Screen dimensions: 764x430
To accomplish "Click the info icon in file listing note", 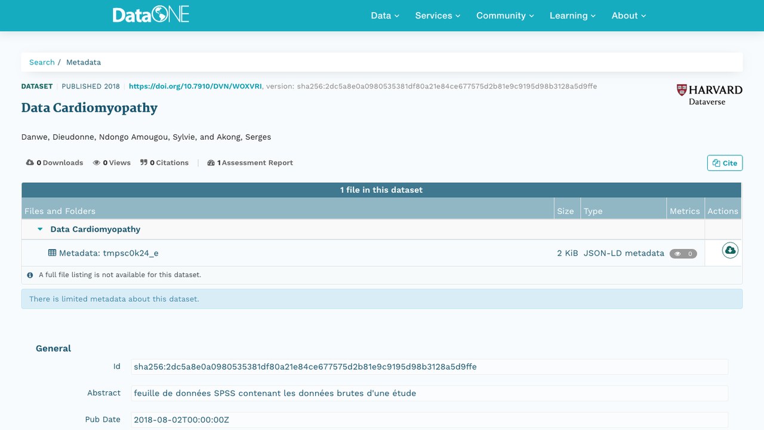I will (x=30, y=275).
